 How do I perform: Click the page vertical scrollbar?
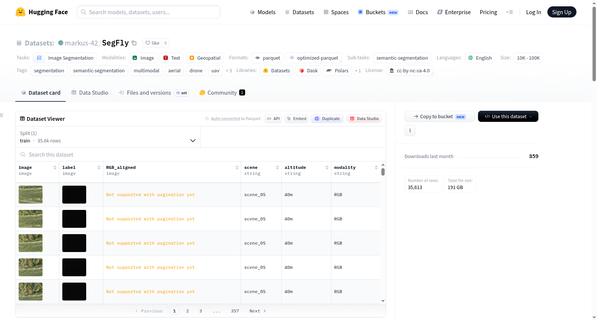click(x=594, y=44)
